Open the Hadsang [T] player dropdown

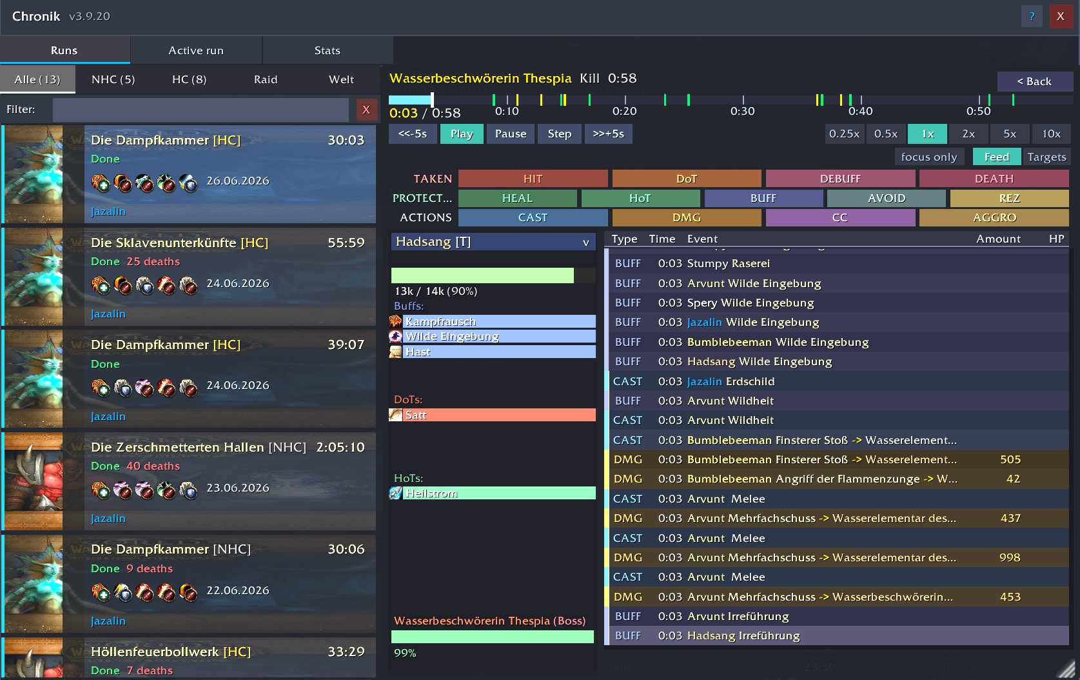[493, 242]
